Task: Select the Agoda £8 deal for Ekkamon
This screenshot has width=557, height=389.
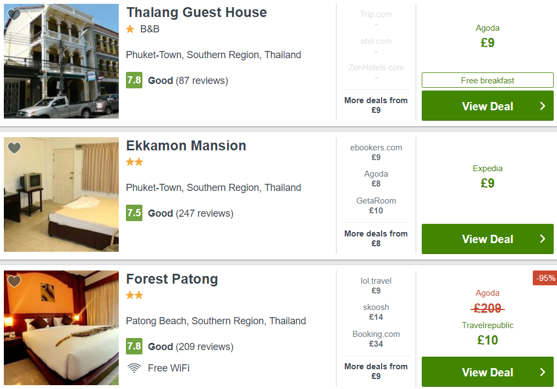Action: (x=376, y=179)
